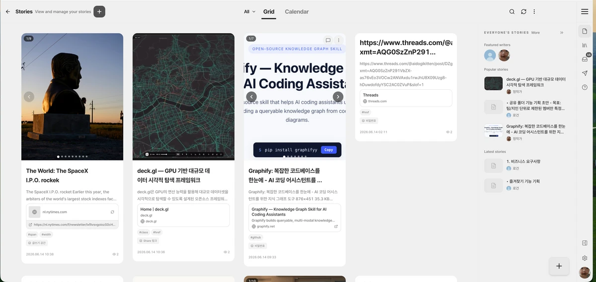Open the user profile avatar at bottom right
Viewport: 596px width, 282px height.
pos(585,273)
